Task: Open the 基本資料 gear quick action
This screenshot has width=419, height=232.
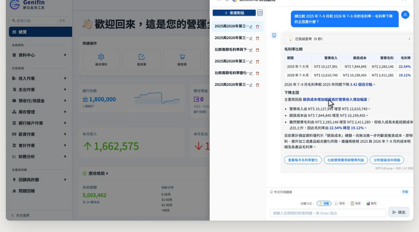Action: (x=101, y=57)
